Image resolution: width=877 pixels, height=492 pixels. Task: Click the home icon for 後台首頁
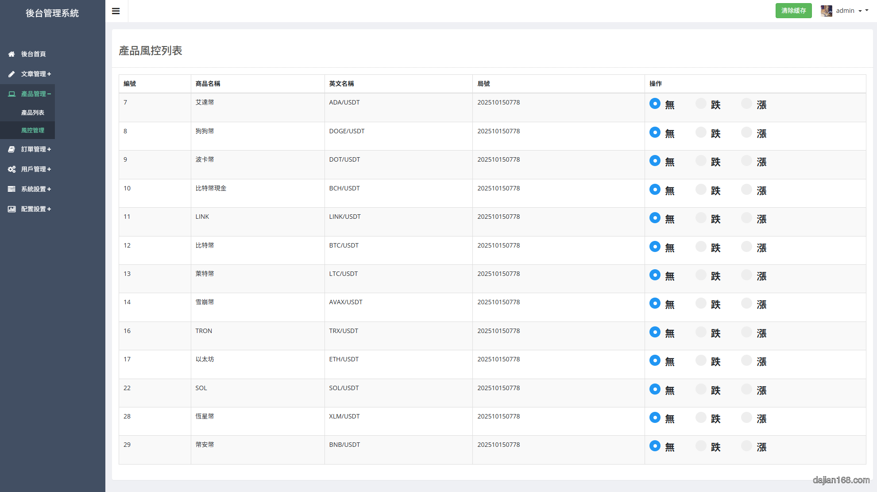tap(12, 54)
